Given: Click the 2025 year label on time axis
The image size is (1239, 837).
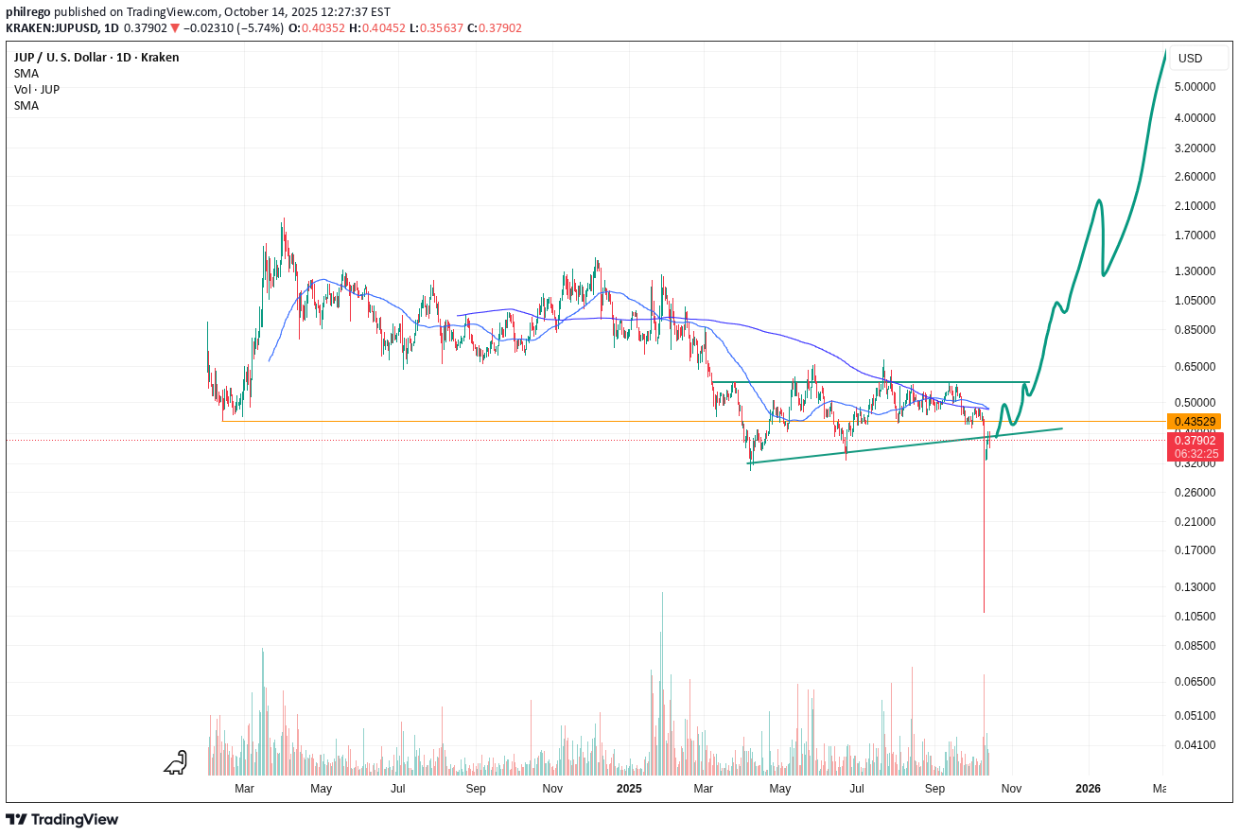Looking at the screenshot, I should point(629,788).
